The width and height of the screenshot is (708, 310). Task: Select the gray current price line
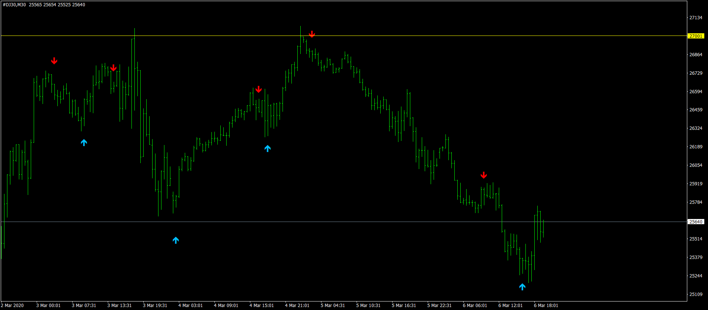(344, 222)
